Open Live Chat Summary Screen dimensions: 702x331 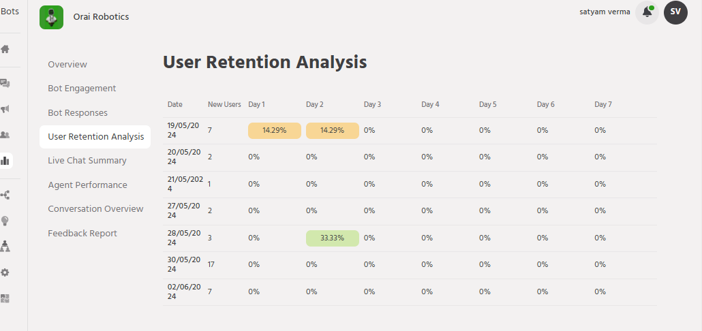[x=87, y=161]
